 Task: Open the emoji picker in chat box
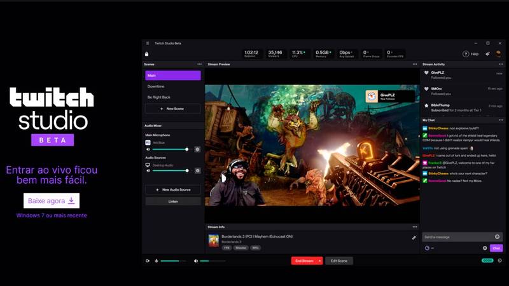[x=497, y=236]
